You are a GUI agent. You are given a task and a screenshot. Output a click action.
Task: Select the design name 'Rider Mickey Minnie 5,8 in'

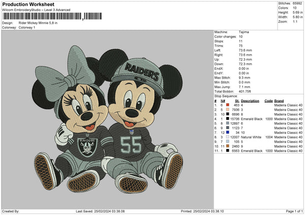(x=38, y=23)
